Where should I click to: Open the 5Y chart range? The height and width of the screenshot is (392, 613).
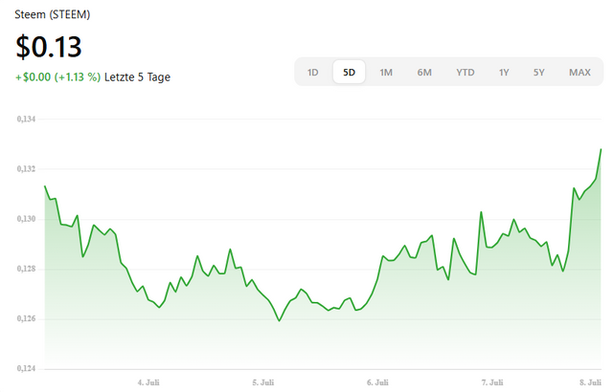(x=539, y=72)
